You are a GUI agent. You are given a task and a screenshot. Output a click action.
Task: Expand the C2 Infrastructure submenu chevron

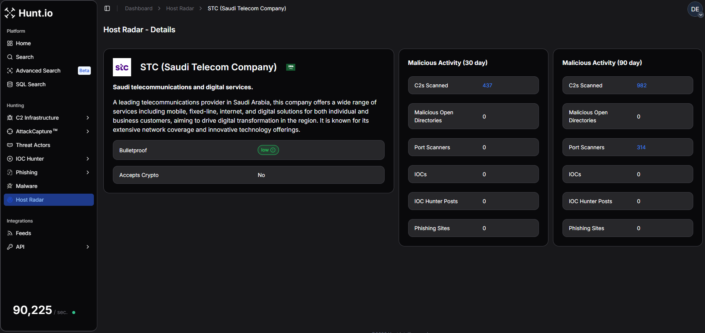[x=88, y=118]
